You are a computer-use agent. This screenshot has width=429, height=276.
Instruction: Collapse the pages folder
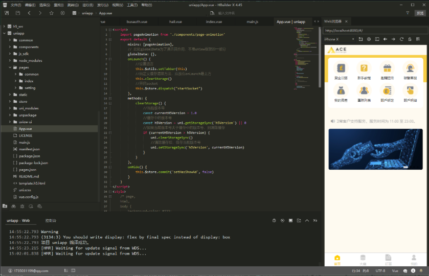pyautogui.click(x=10, y=67)
